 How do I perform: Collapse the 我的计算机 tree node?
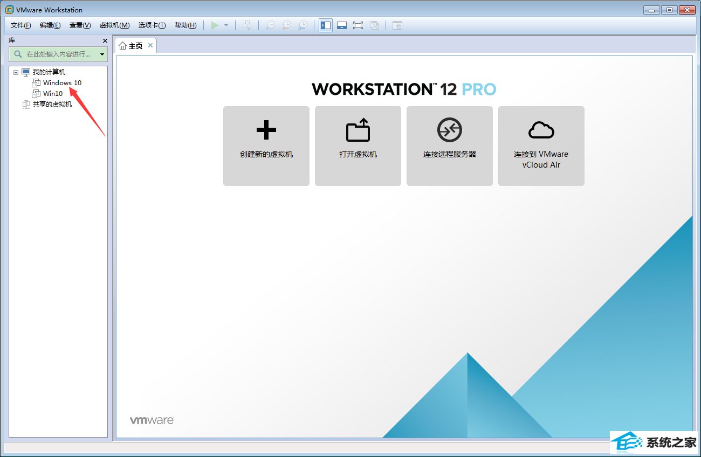[x=16, y=72]
